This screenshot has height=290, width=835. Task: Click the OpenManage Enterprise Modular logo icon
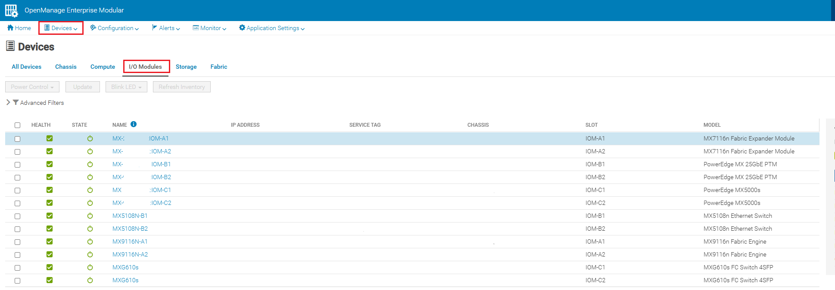click(11, 10)
